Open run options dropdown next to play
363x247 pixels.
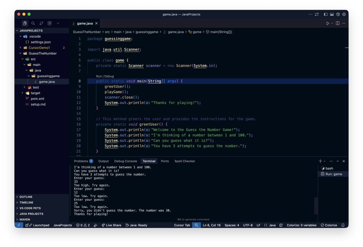332,23
